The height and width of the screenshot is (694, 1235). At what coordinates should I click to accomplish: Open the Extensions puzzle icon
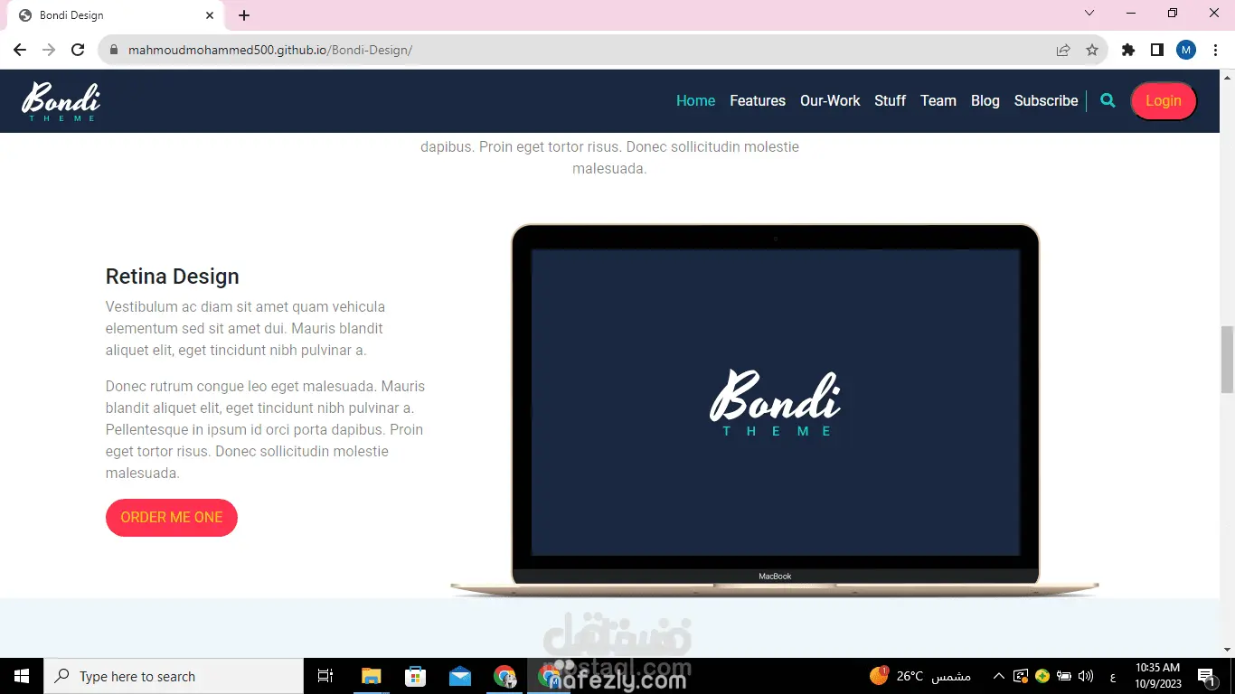tap(1128, 50)
